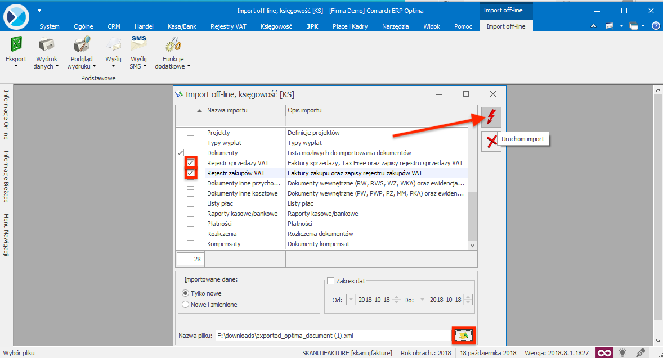Viewport: 663px width, 358px height.
Task: Uncheck Rejestr sprzedaży VAT
Action: (191, 162)
